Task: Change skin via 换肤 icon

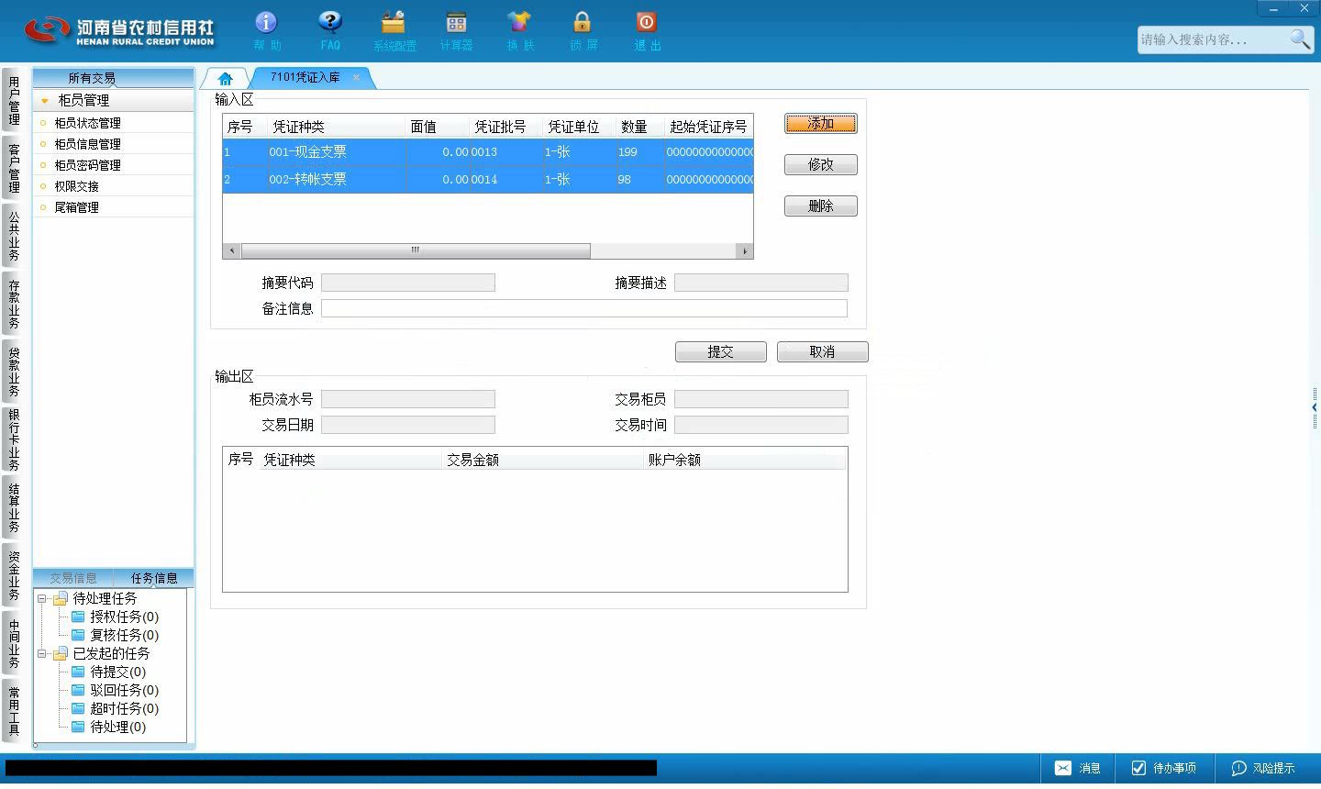Action: [519, 31]
